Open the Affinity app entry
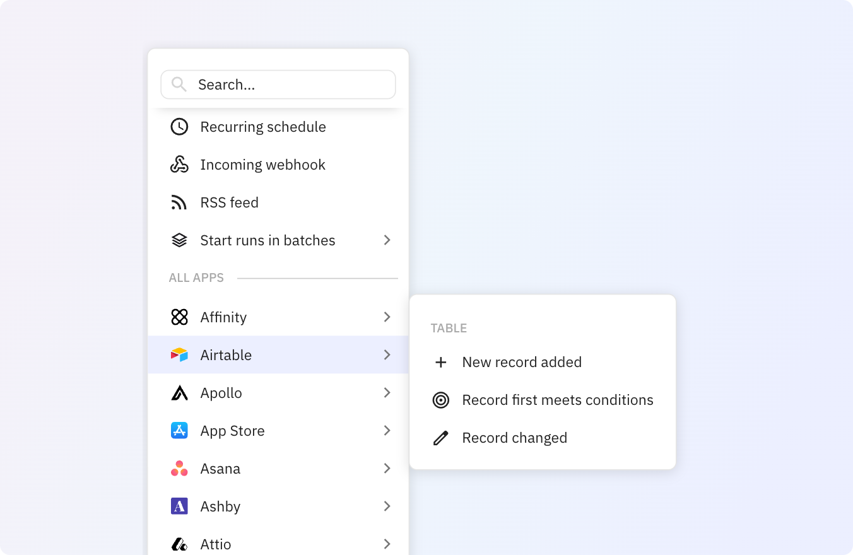This screenshot has height=555, width=853. click(x=278, y=317)
